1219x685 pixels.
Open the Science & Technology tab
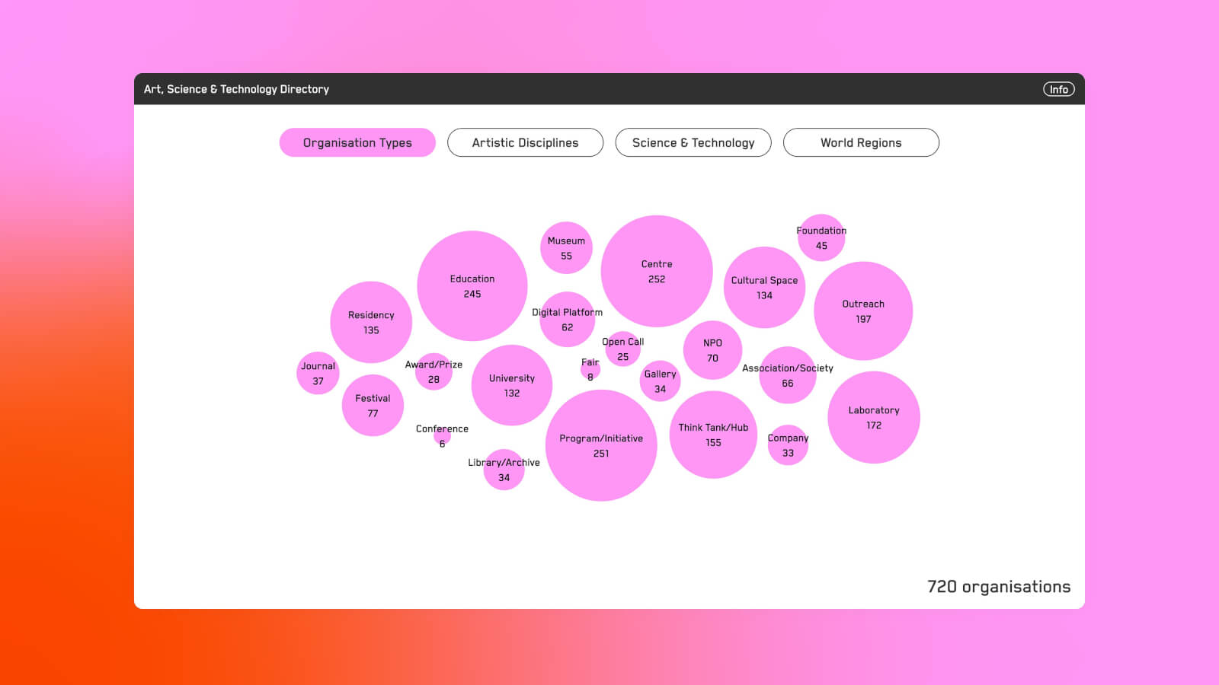coord(693,142)
